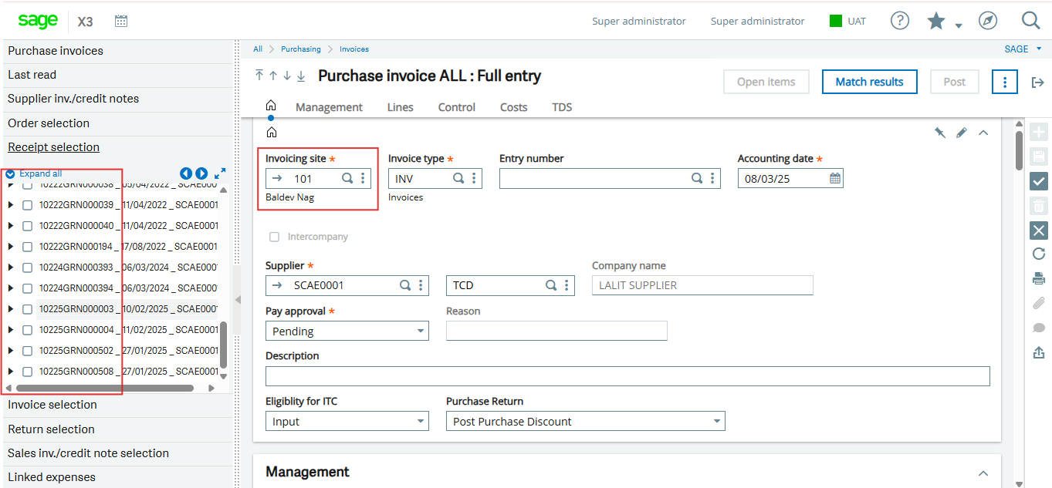This screenshot has width=1052, height=488.
Task: Open the attachments paperclip icon
Action: 1038,303
